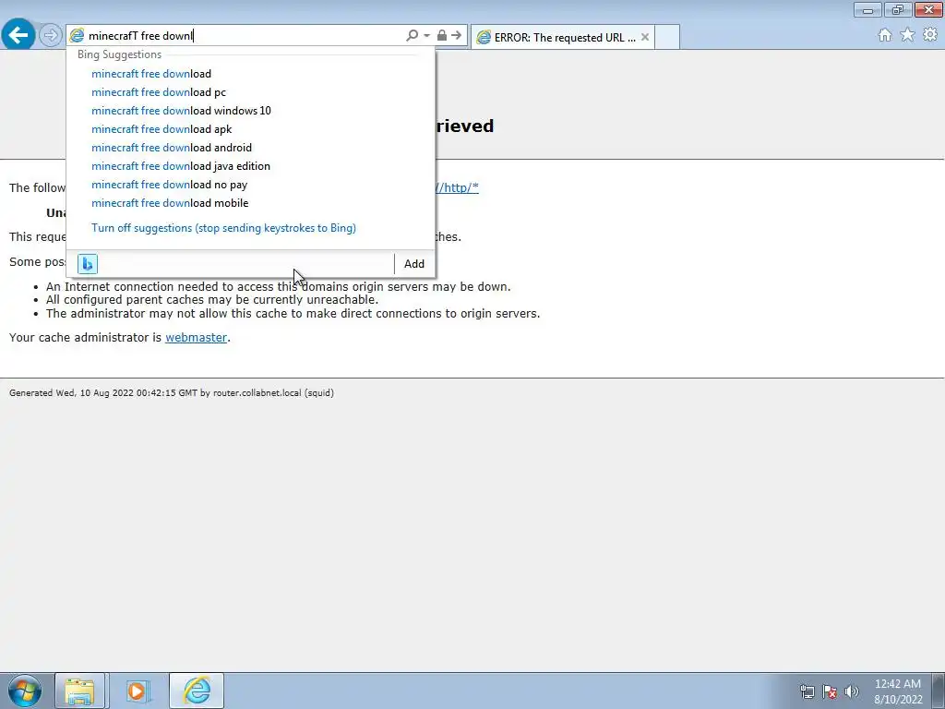Click the magnifier search icon in address bar
The width and height of the screenshot is (945, 709).
413,36
